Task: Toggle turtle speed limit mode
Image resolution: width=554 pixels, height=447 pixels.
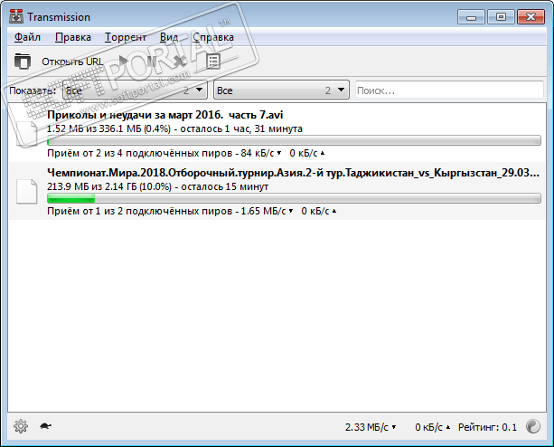Action: [x=45, y=426]
